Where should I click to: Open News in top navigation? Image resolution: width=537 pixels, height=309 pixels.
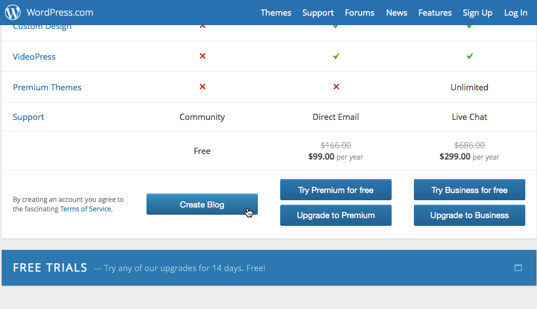397,13
